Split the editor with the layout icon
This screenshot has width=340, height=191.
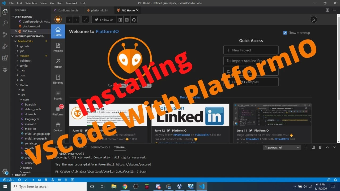pos(327,10)
